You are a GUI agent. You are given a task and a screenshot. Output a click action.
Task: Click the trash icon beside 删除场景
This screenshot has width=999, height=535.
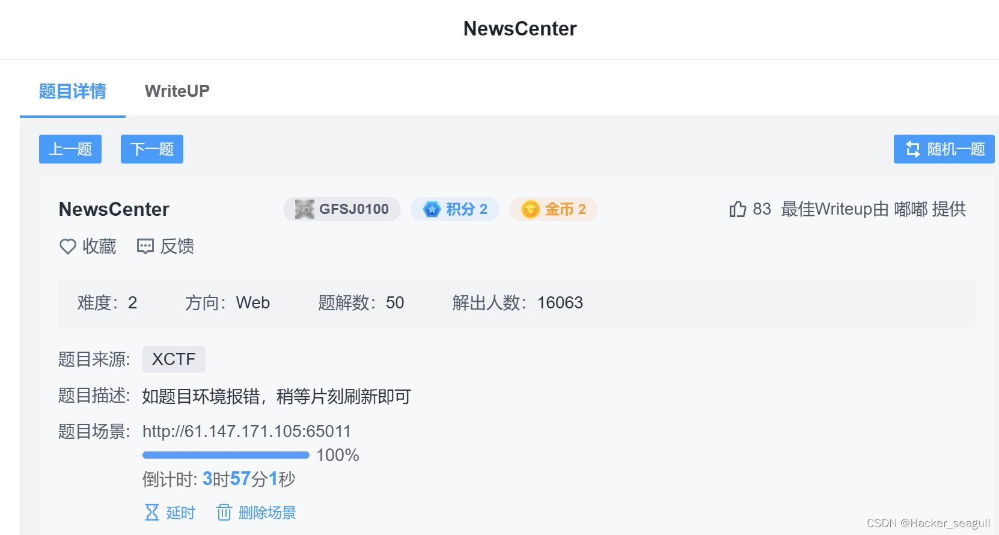[224, 512]
